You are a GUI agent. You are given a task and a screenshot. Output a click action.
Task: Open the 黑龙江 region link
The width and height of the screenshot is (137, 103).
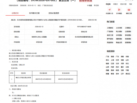(x=128, y=74)
